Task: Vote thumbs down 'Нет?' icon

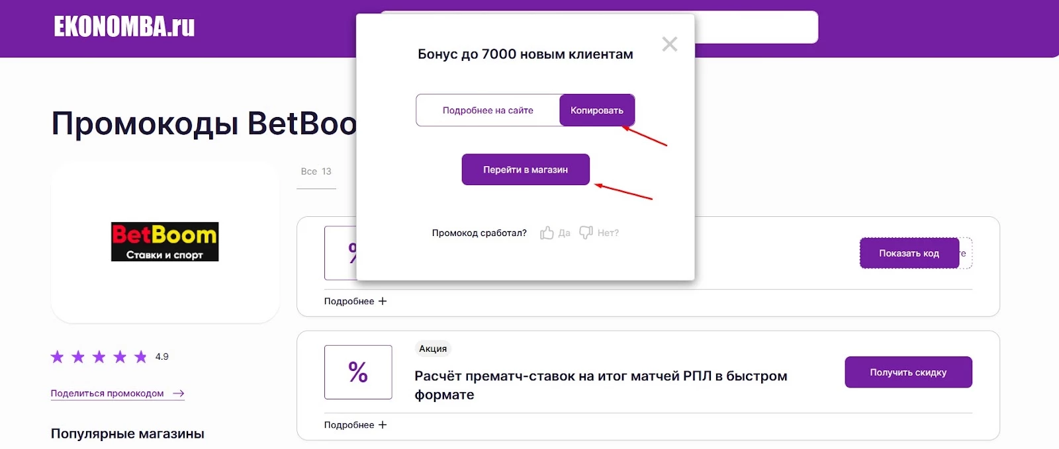Action: [x=586, y=232]
